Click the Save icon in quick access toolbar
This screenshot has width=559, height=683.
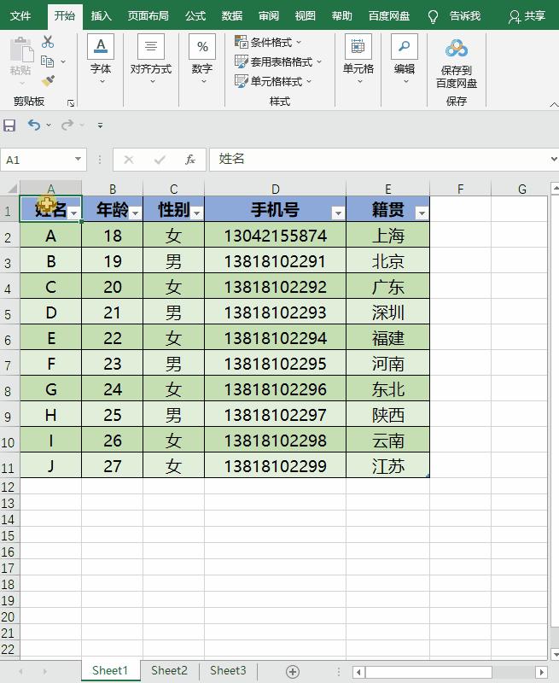[x=9, y=126]
